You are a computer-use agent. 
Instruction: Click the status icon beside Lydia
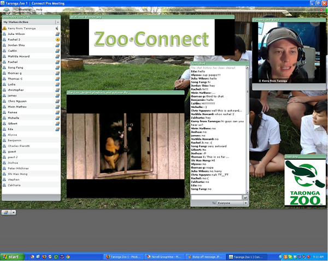(57, 84)
